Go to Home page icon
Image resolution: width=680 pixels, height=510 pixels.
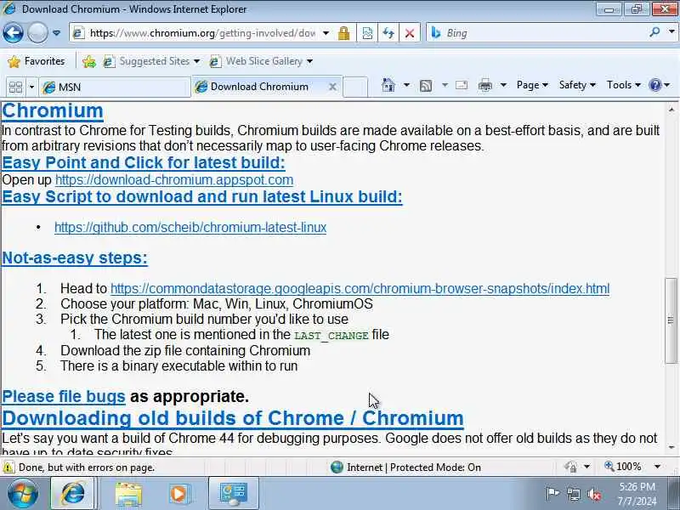click(388, 85)
